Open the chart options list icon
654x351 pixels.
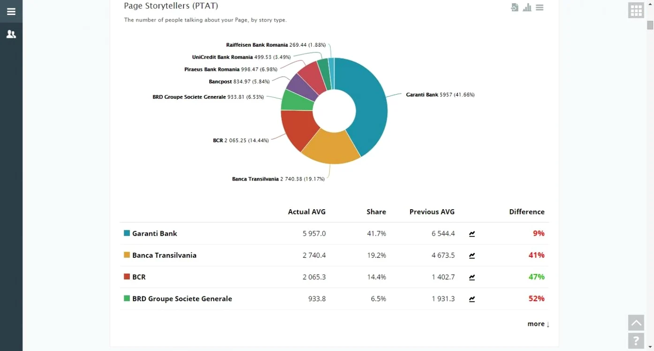point(540,7)
